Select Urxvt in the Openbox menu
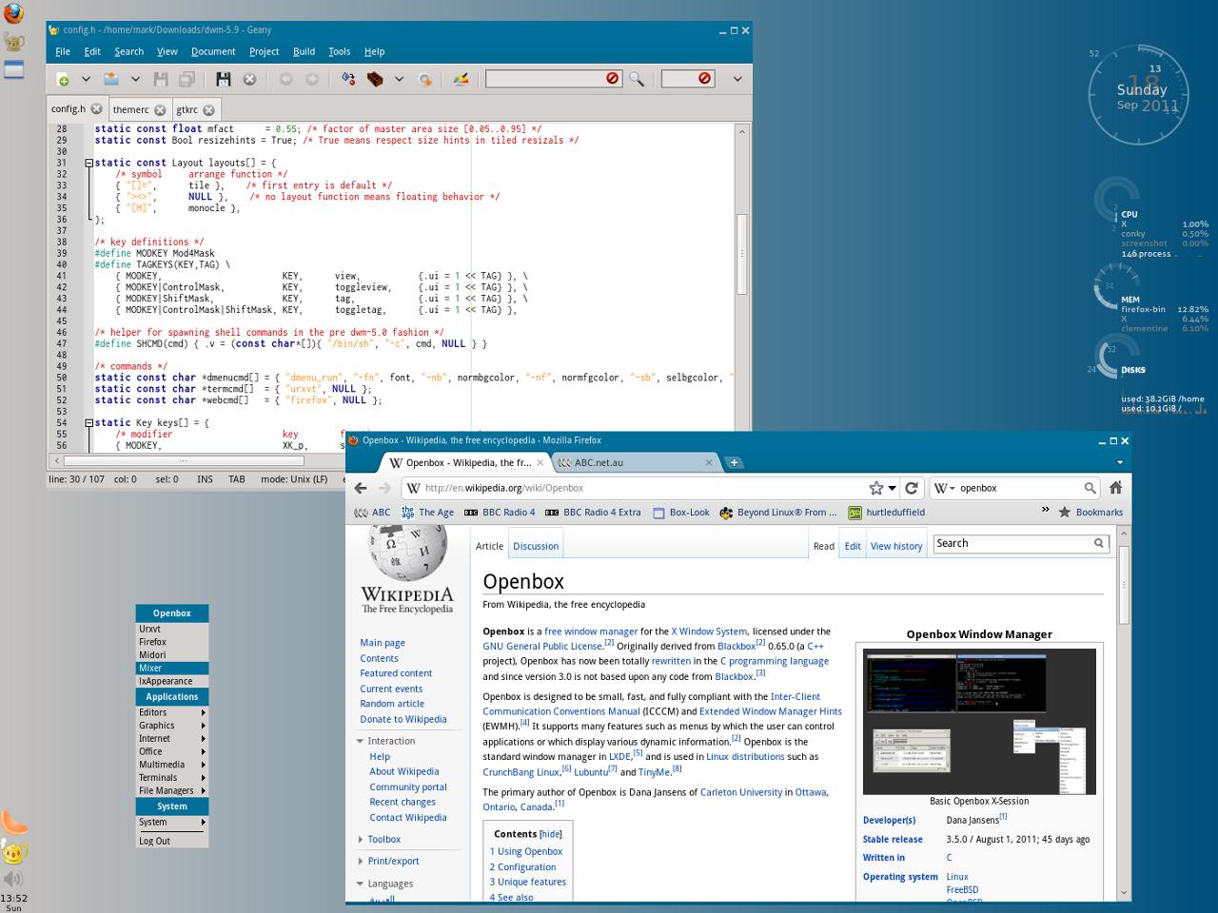The width and height of the screenshot is (1218, 913). point(172,629)
